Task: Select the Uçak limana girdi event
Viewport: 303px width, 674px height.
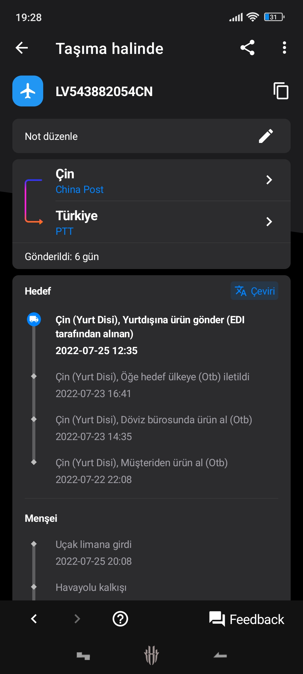Action: (x=94, y=553)
